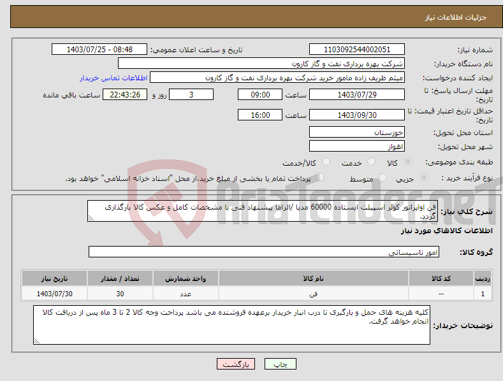Click the deadline date field 1403/07/29

coord(357,94)
